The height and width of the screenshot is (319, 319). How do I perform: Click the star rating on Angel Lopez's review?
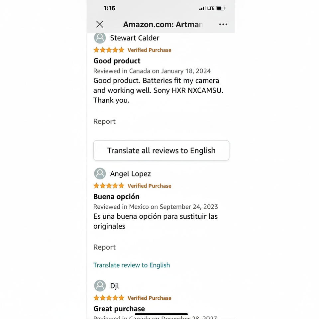[109, 186]
